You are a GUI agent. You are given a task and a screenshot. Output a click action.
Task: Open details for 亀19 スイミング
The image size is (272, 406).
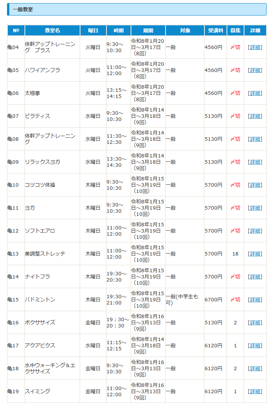(255, 392)
